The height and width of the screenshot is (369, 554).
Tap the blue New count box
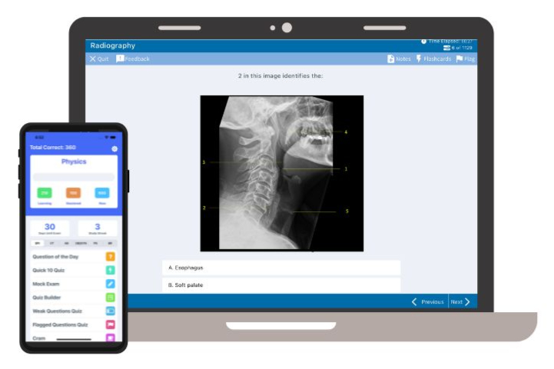[x=102, y=193]
